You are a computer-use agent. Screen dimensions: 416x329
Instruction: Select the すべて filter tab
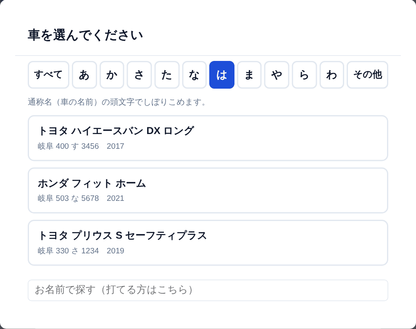pos(48,75)
